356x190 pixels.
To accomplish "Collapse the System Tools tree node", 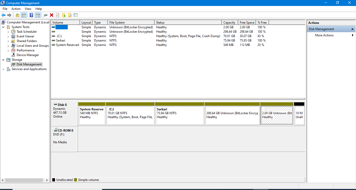I will [3, 27].
